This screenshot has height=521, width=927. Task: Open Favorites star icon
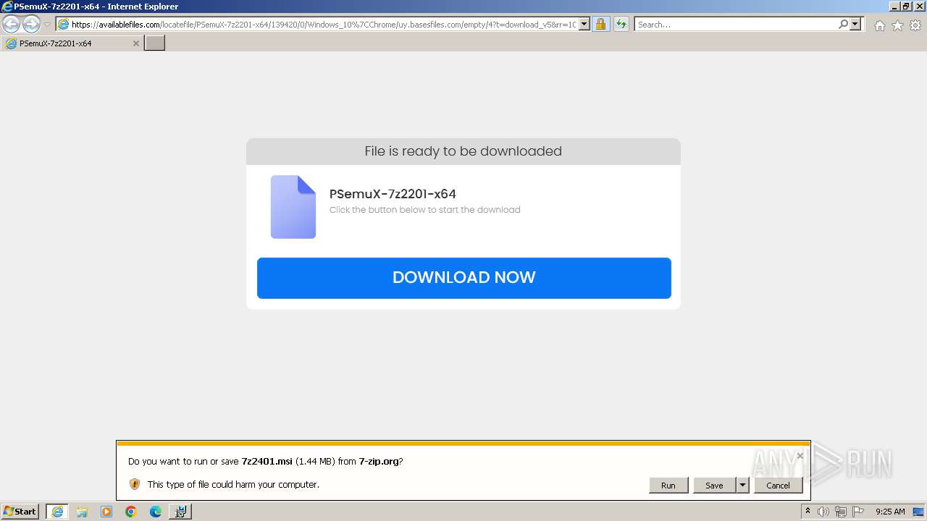point(897,25)
